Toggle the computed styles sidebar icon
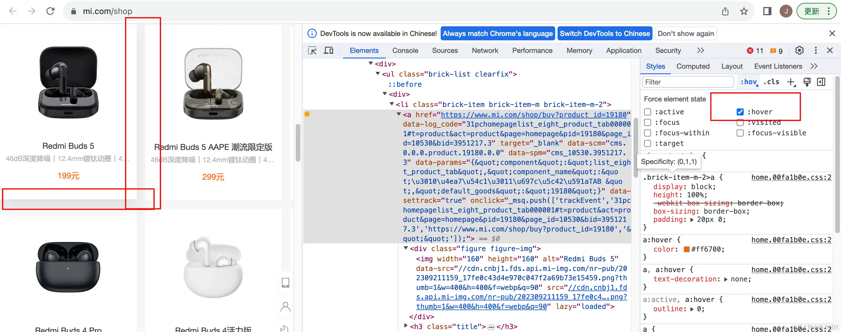This screenshot has height=332, width=841. [821, 82]
